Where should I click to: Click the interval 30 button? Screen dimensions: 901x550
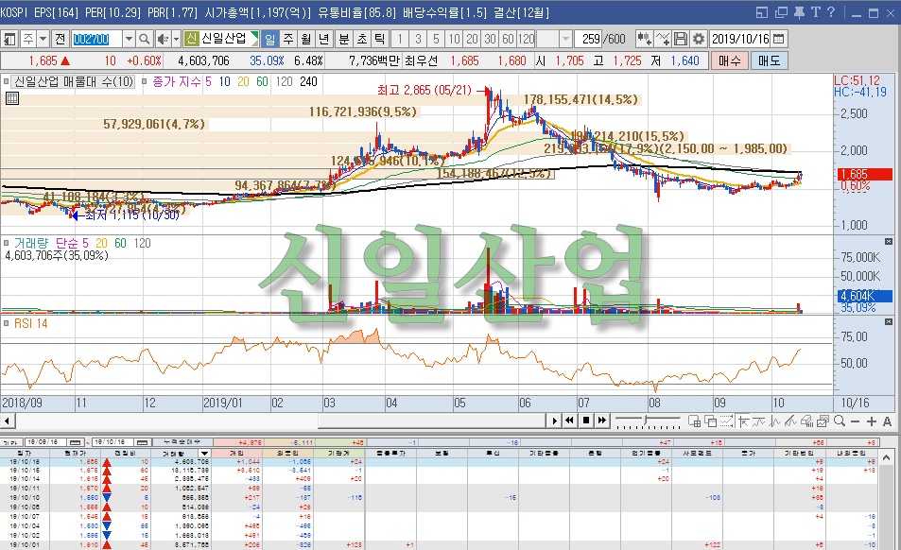point(490,39)
